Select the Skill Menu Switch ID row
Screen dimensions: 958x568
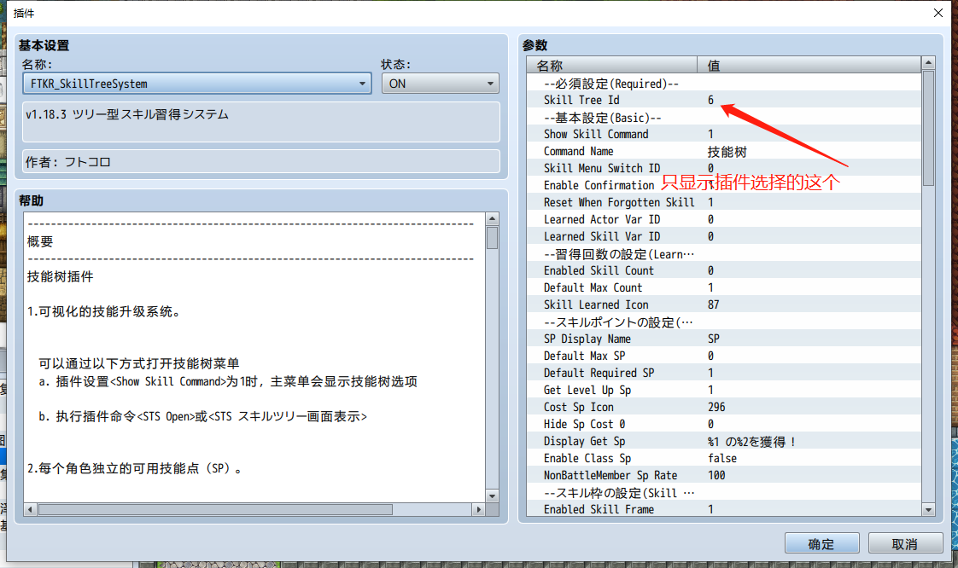(724, 168)
